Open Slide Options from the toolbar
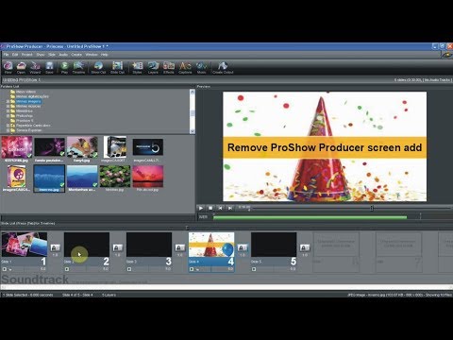 (x=117, y=66)
